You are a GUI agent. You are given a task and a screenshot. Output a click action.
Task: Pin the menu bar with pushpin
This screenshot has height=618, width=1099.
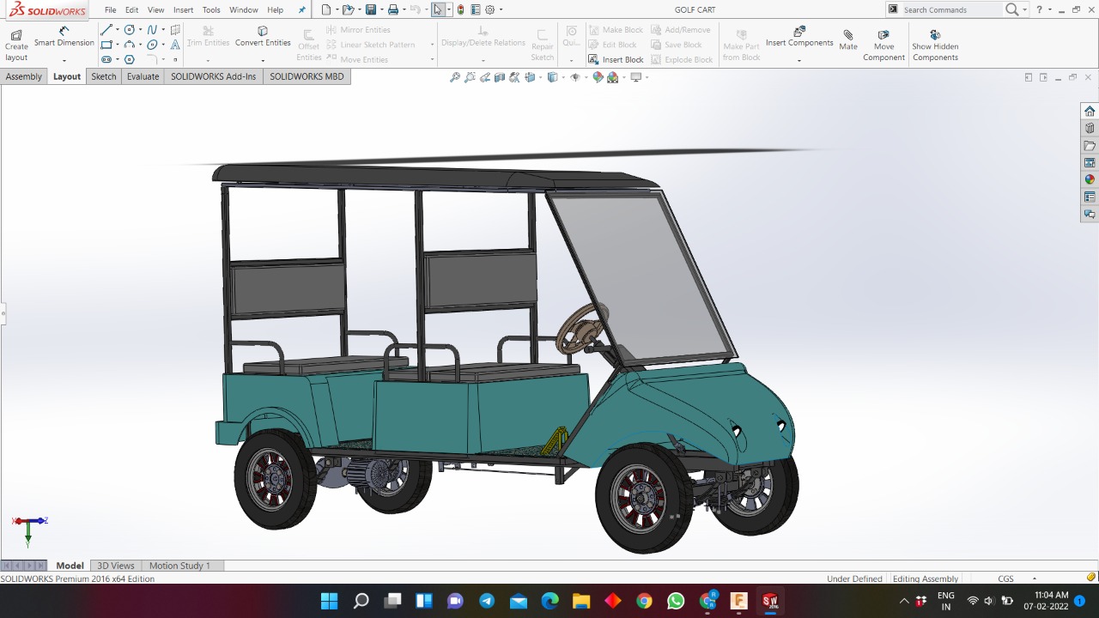(301, 10)
